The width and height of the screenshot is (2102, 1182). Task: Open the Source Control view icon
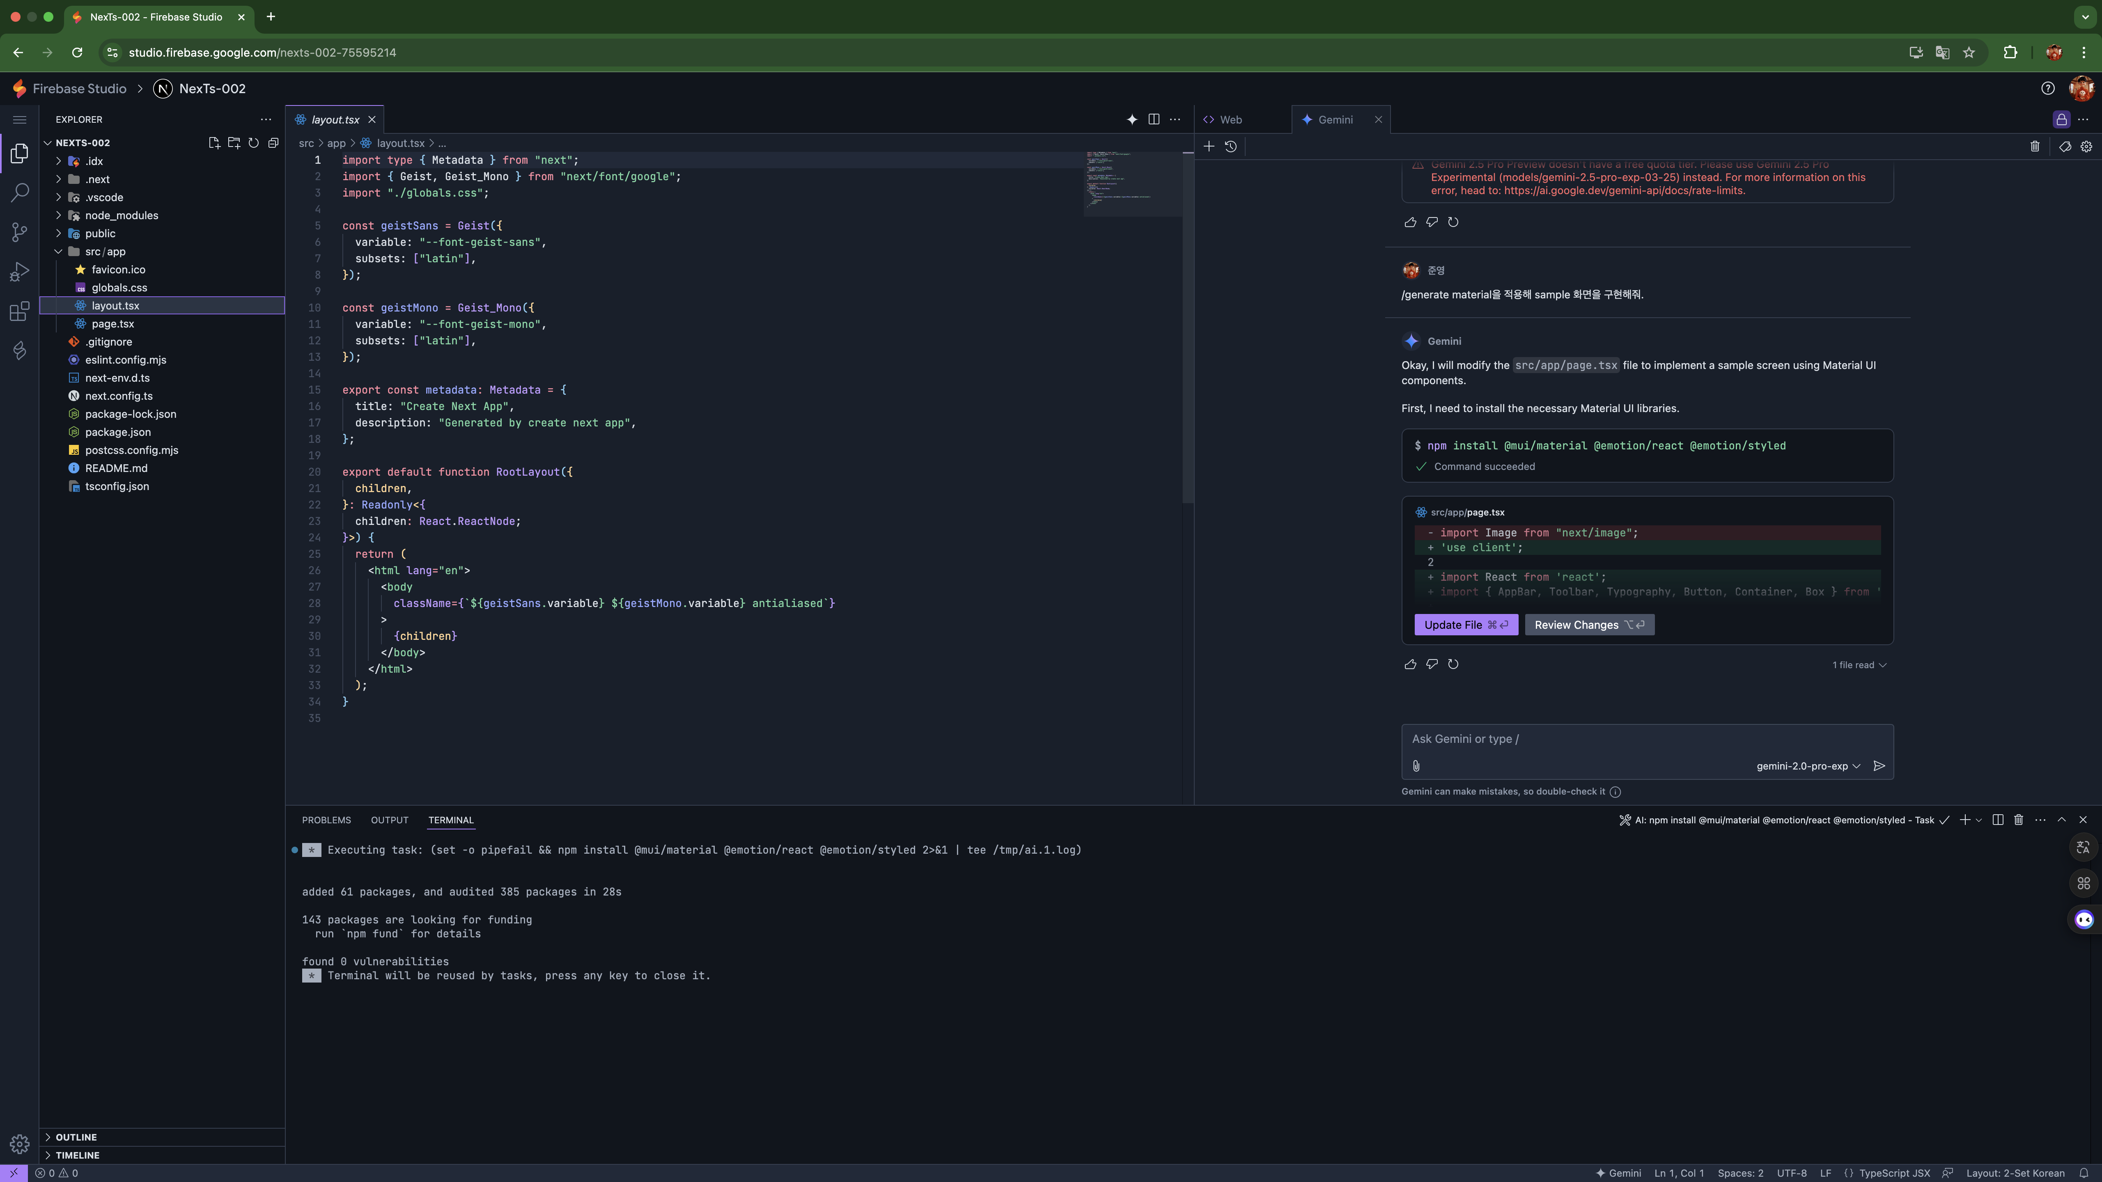point(20,232)
